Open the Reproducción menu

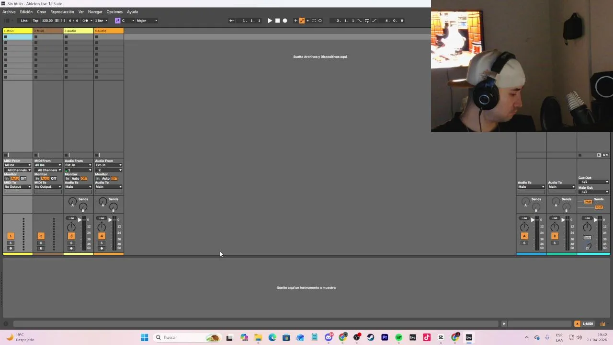[x=62, y=11]
